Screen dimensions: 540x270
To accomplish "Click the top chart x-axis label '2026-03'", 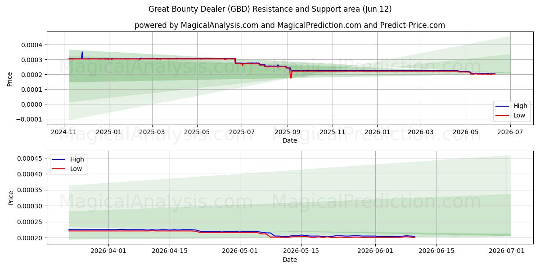I will pos(421,132).
